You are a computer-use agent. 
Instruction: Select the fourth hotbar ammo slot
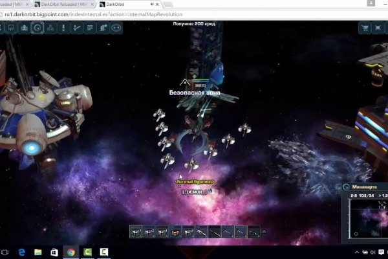coord(175,231)
